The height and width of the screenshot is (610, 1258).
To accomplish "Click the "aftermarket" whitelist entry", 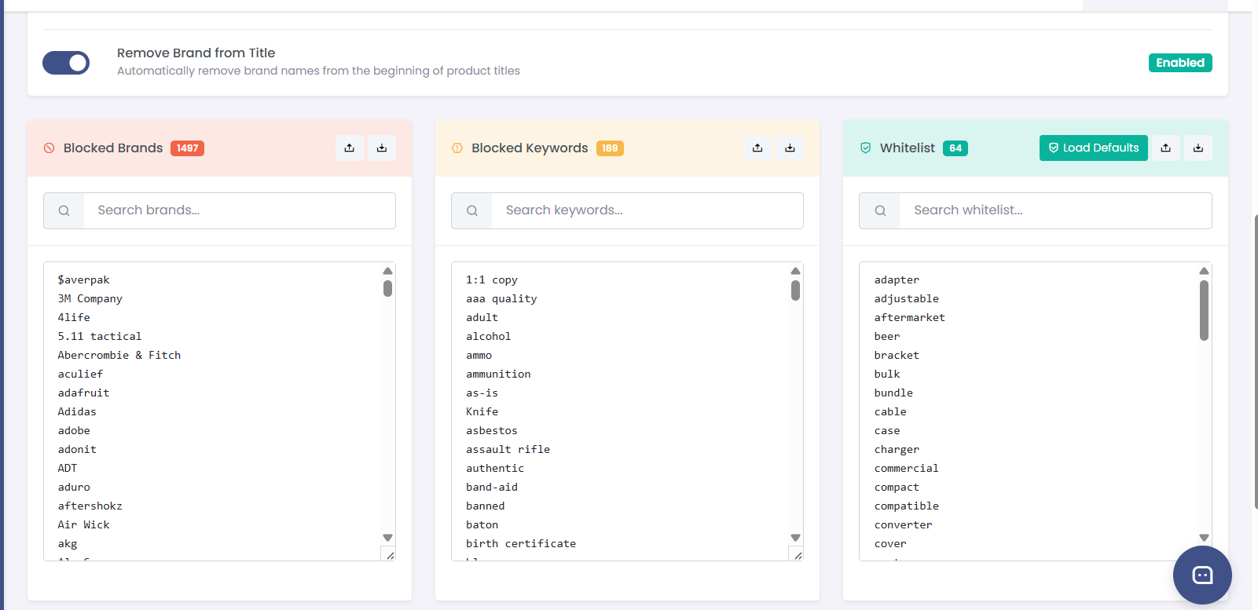I will pos(910,318).
